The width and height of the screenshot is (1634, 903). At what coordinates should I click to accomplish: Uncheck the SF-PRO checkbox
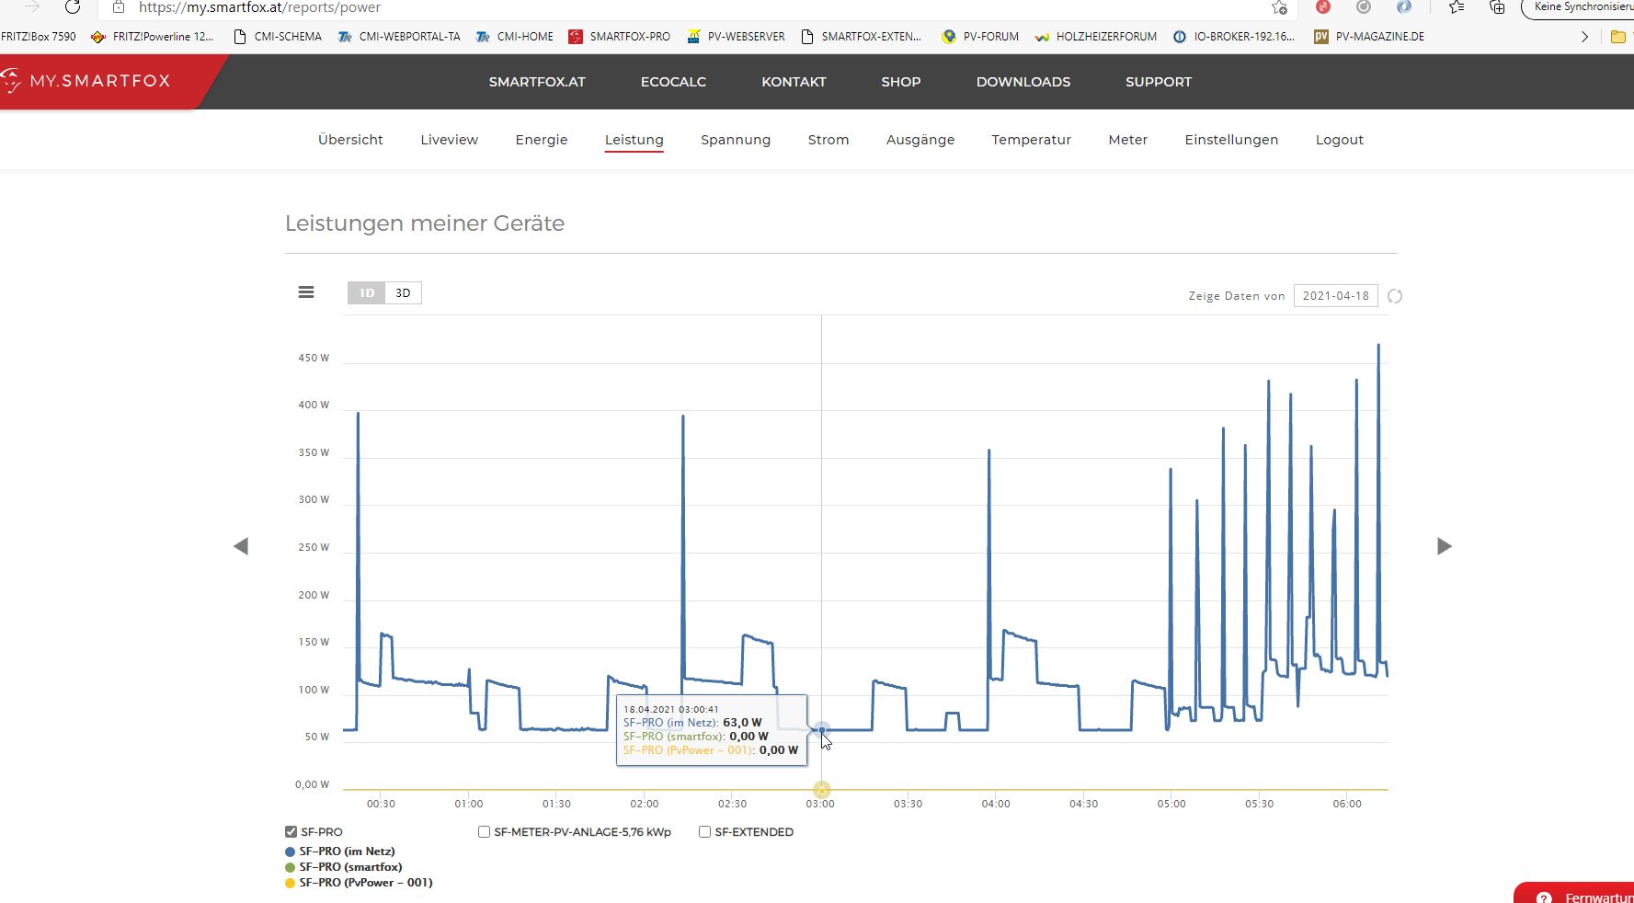point(291,832)
